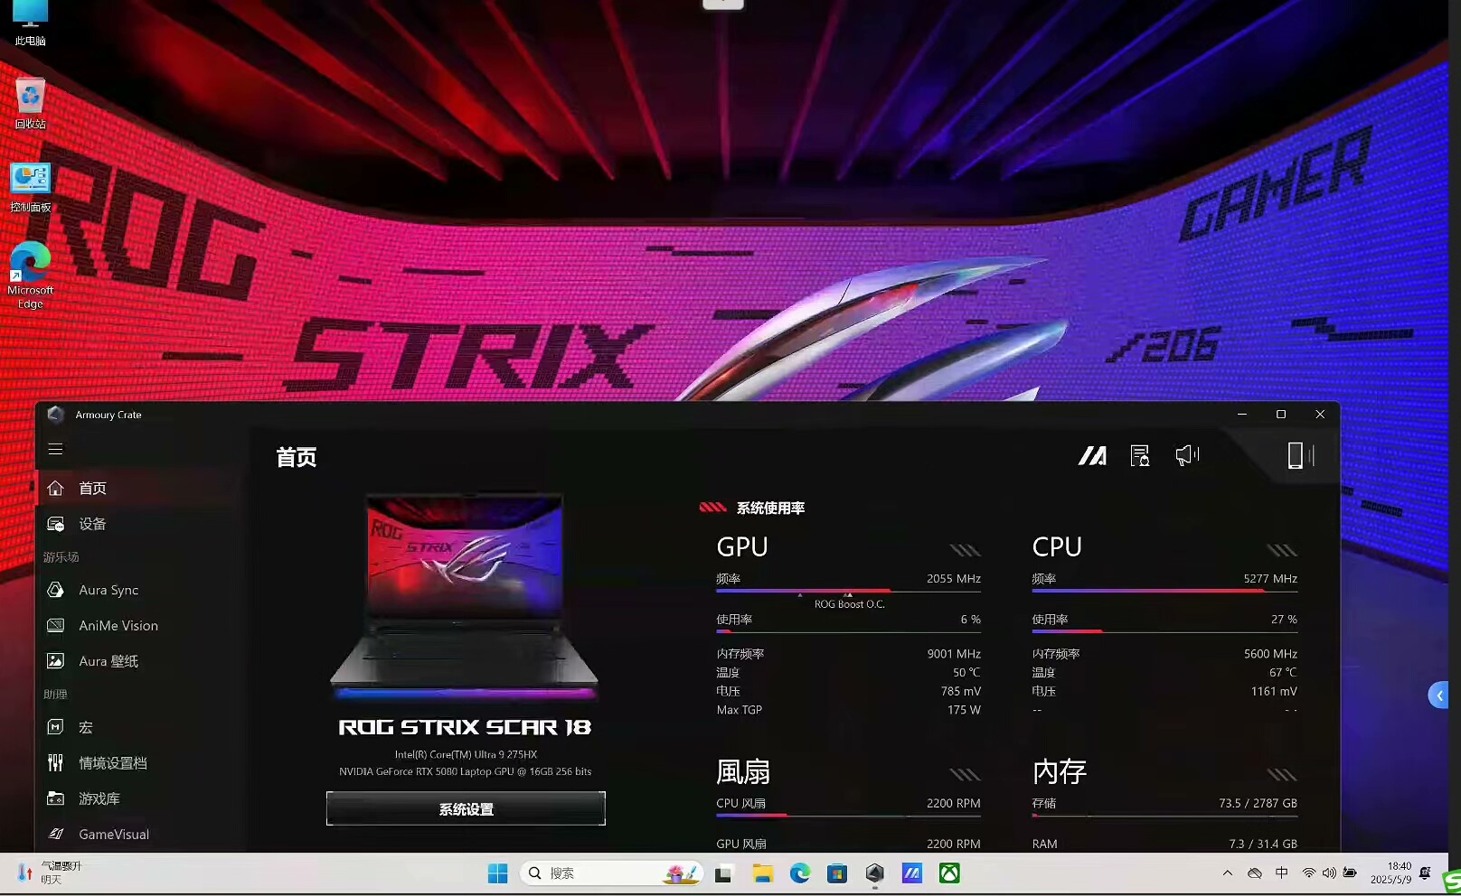Click the CPU usage value 27 %

tap(1284, 620)
